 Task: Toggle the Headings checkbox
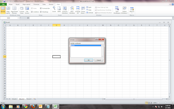click(x=41, y=12)
